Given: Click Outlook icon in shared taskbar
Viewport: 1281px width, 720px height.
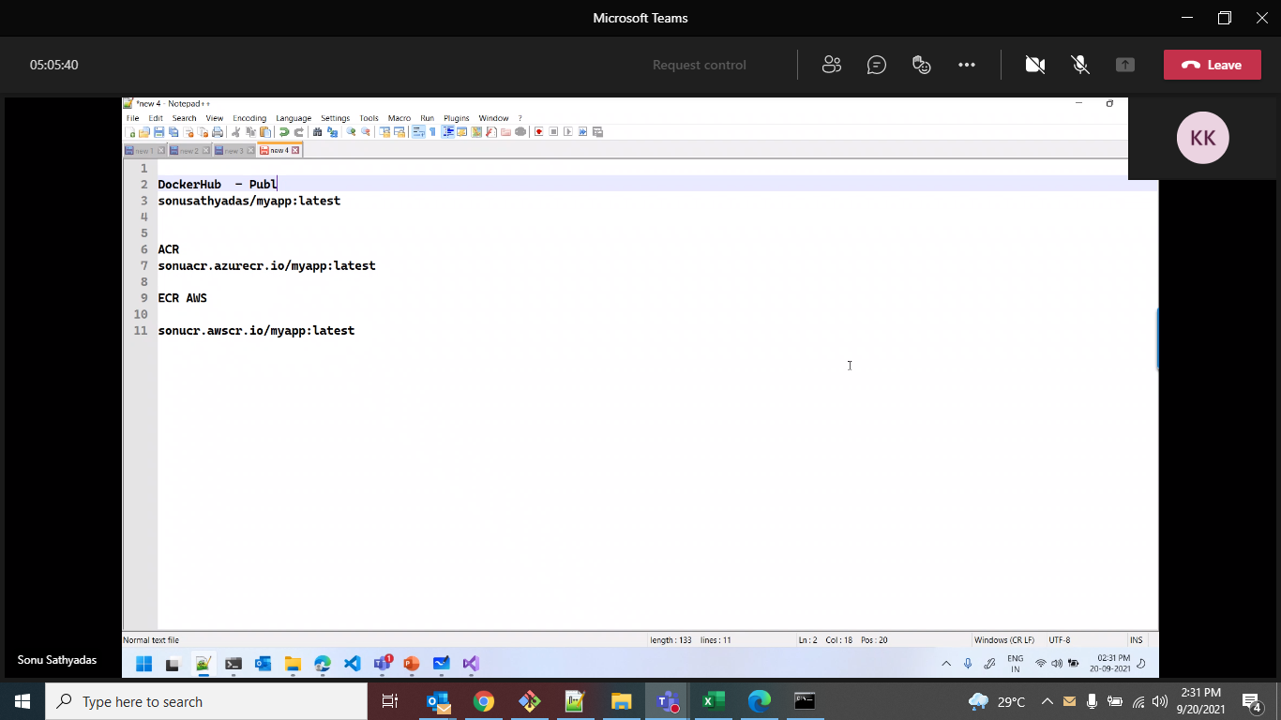Looking at the screenshot, I should 263,664.
